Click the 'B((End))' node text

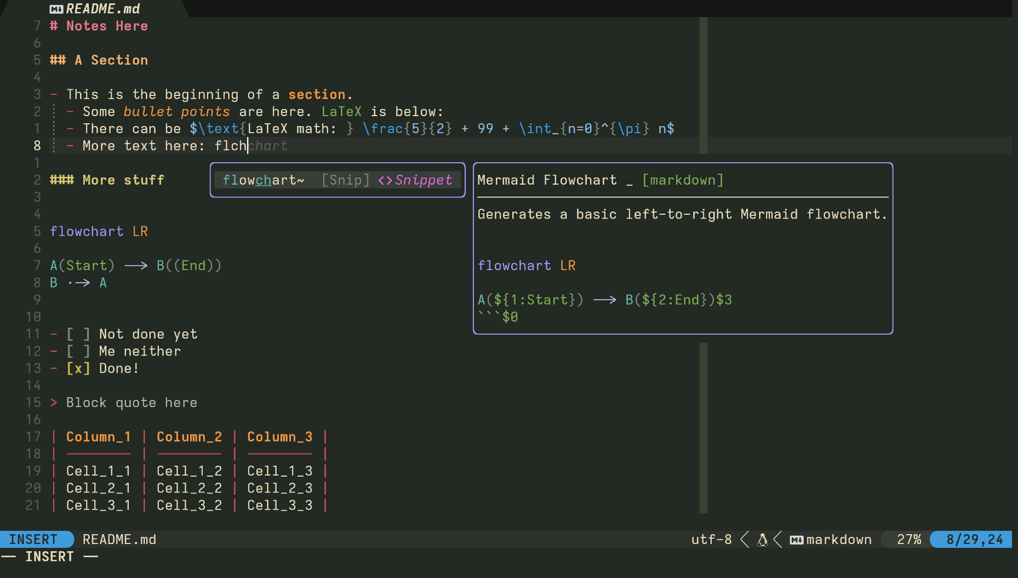[x=189, y=266]
